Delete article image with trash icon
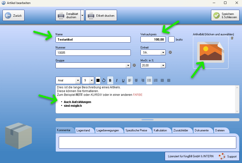 [232, 38]
